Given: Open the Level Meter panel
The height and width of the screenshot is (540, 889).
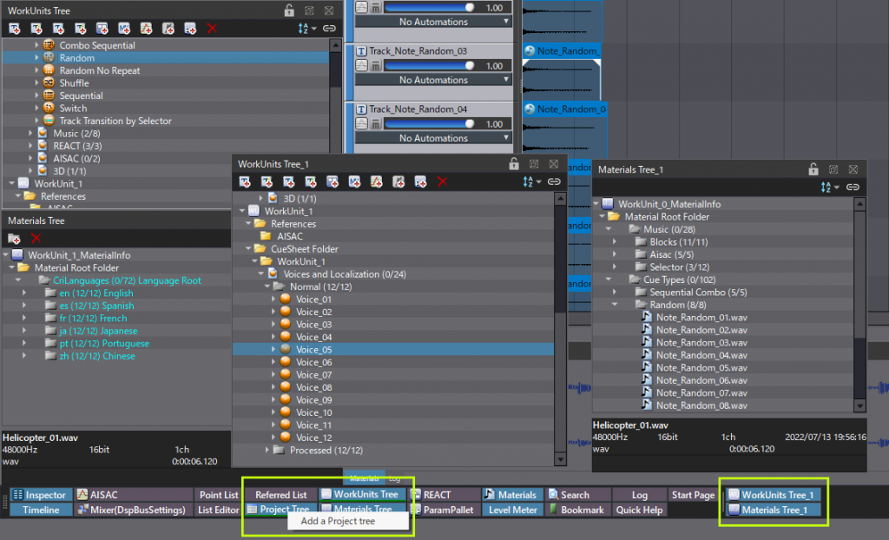Looking at the screenshot, I should pos(512,510).
